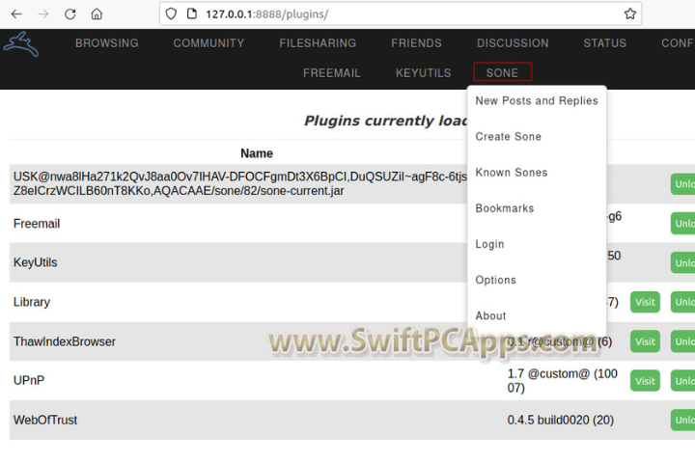Reload the page with the refresh icon

pyautogui.click(x=70, y=14)
